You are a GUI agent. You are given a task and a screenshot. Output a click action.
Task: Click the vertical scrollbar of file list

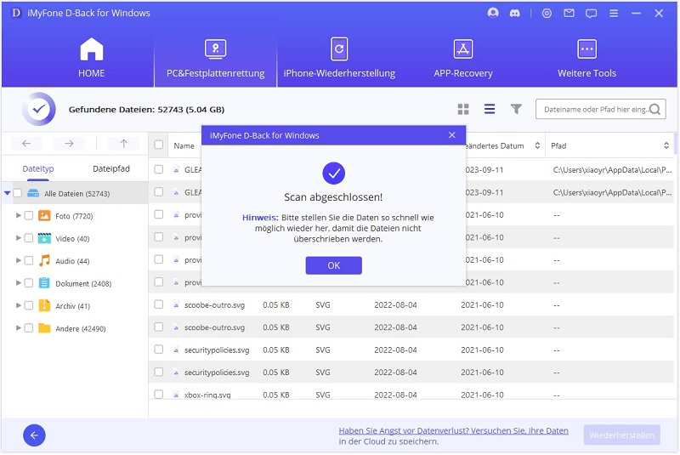click(x=676, y=144)
